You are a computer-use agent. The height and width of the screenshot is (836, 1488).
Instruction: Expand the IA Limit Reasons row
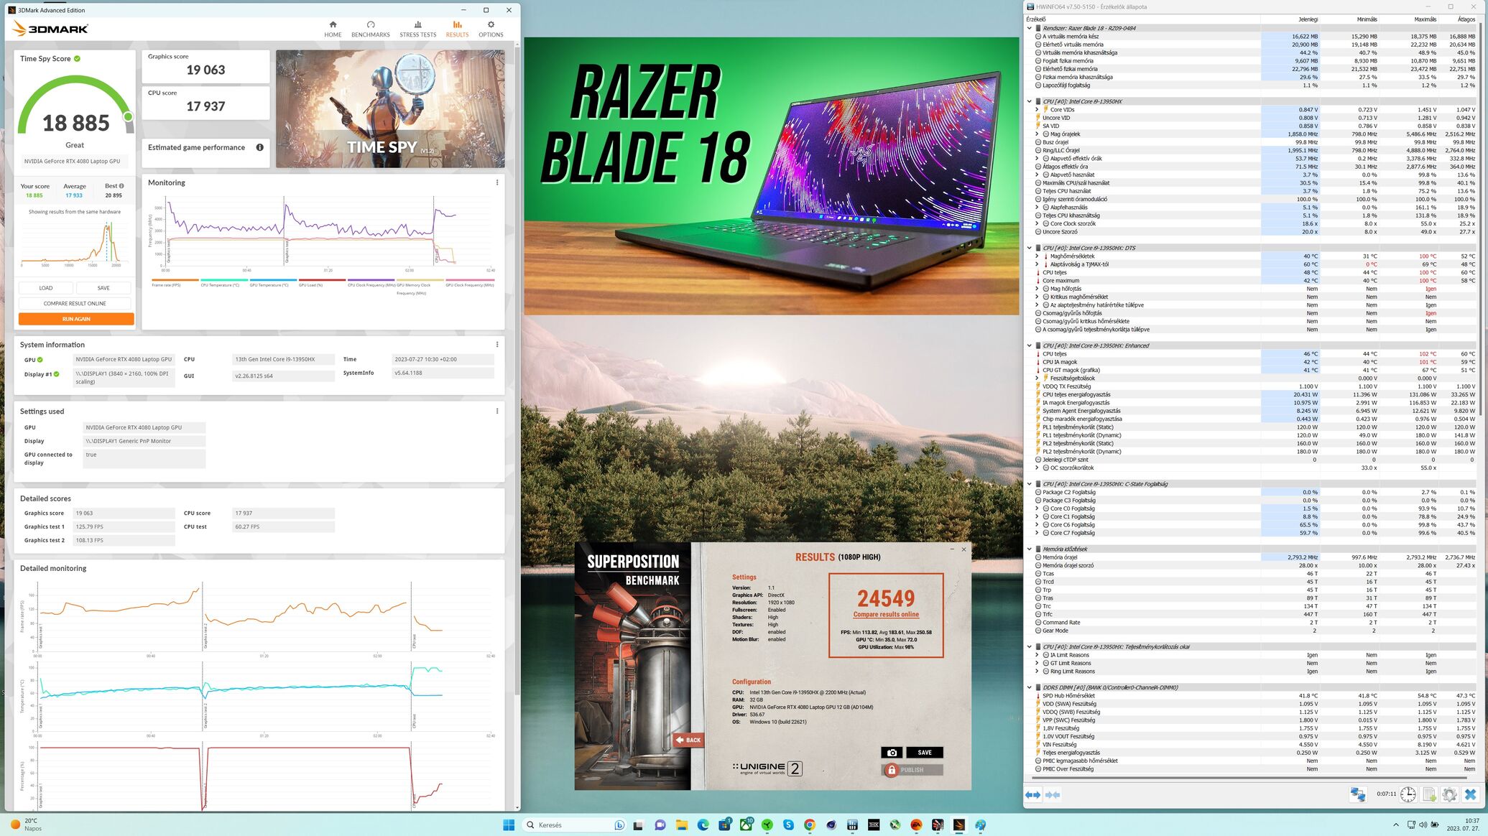pos(1037,655)
